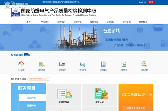Click 我们的服务项目 heading

point(18,79)
